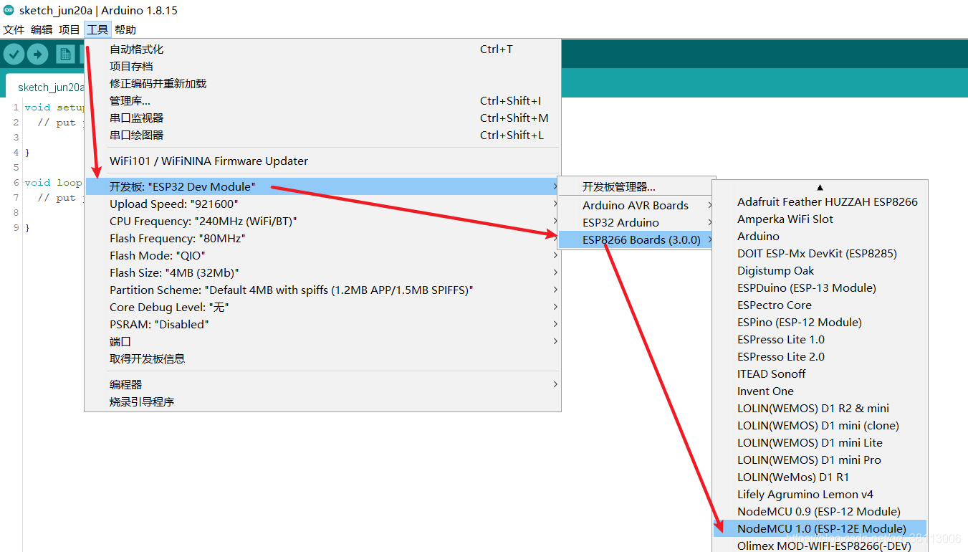Select Invent One board

pyautogui.click(x=820, y=391)
